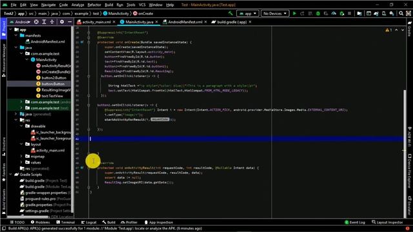The width and height of the screenshot is (413, 232).
Task: Expand the values folder
Action: pyautogui.click(x=21, y=162)
